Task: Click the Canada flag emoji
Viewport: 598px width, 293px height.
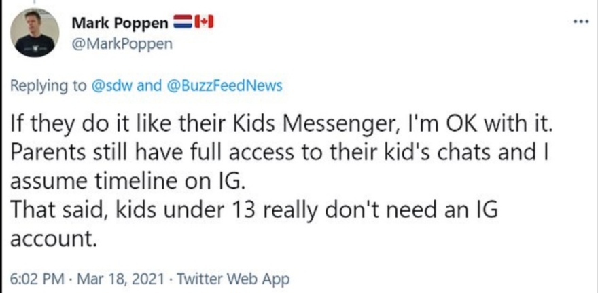Action: [204, 23]
